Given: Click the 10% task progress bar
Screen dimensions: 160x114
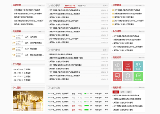Looking at the screenshot, I should point(87,93).
